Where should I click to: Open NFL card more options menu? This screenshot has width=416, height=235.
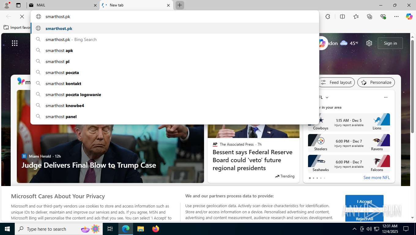pos(385,97)
